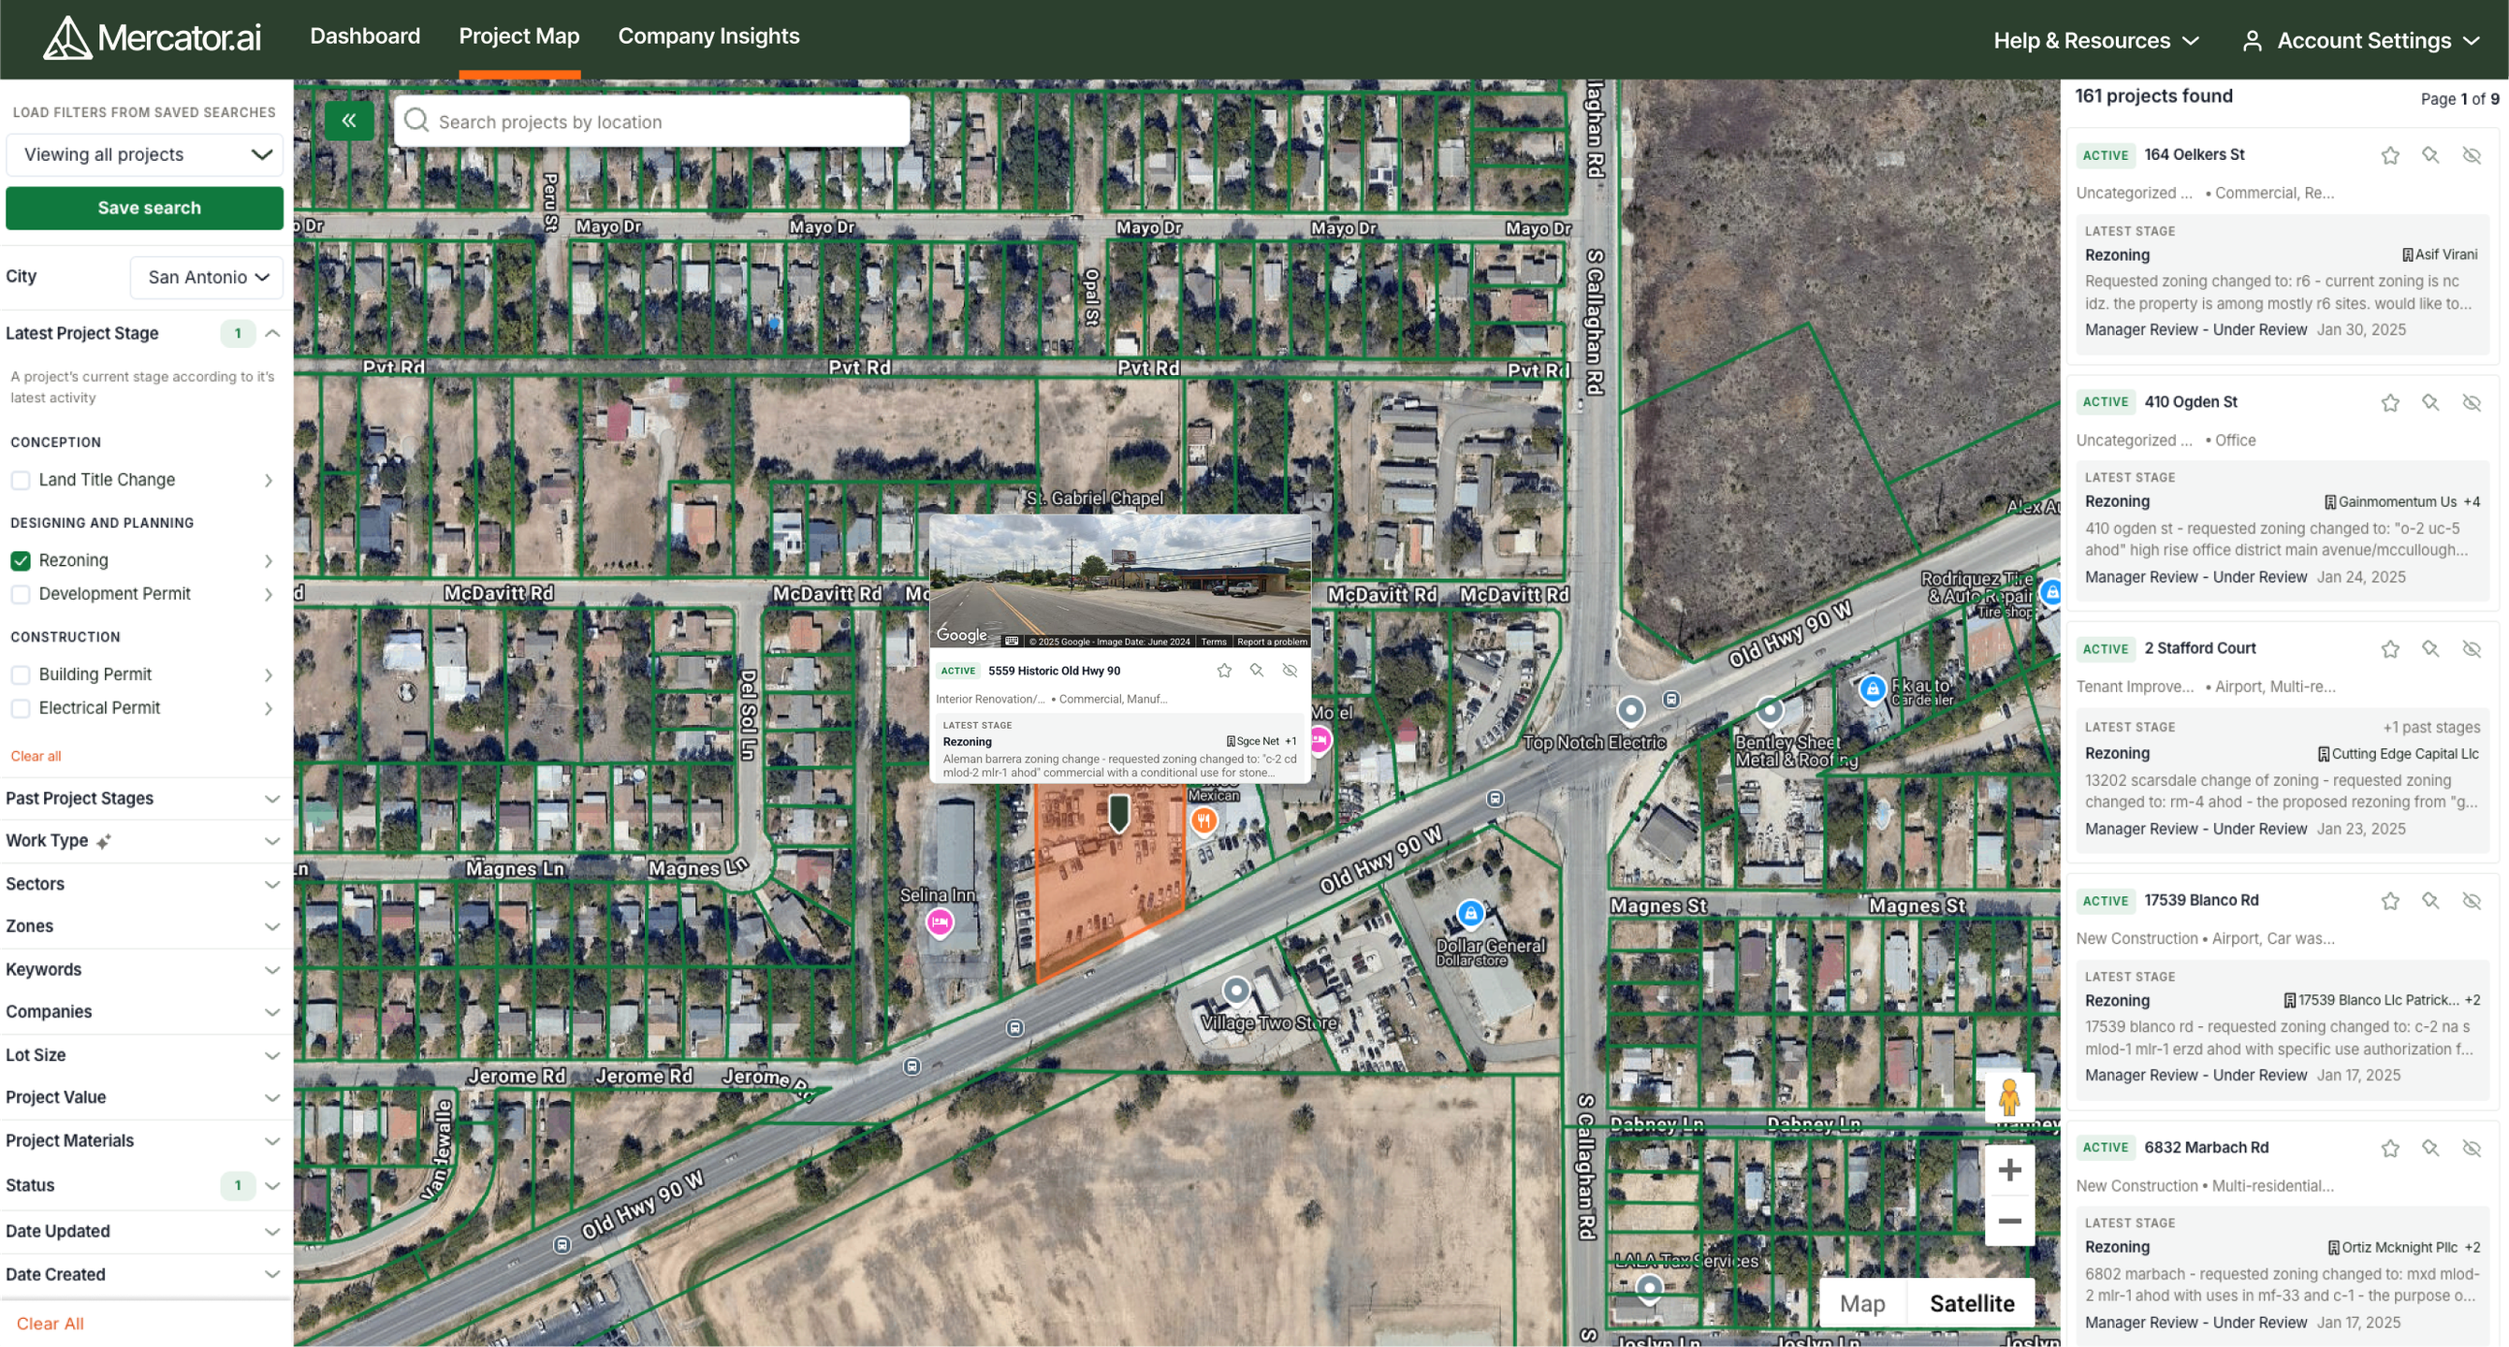
Task: Open the San Antonio city dropdown
Action: pos(207,278)
